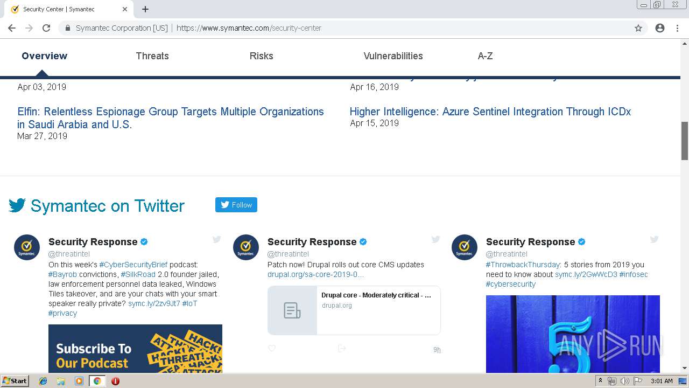This screenshot has height=388, width=689.
Task: Open Symantec avatar on the CyberSecurityBrief tweet
Action: coord(27,247)
